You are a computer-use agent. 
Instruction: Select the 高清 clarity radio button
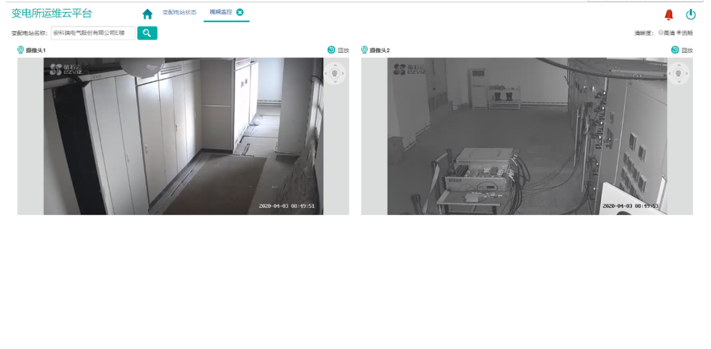click(660, 33)
